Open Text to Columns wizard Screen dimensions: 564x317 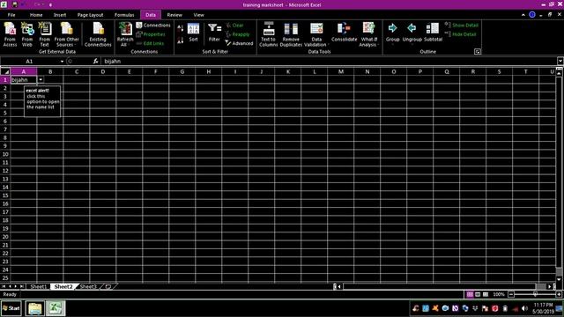(268, 34)
